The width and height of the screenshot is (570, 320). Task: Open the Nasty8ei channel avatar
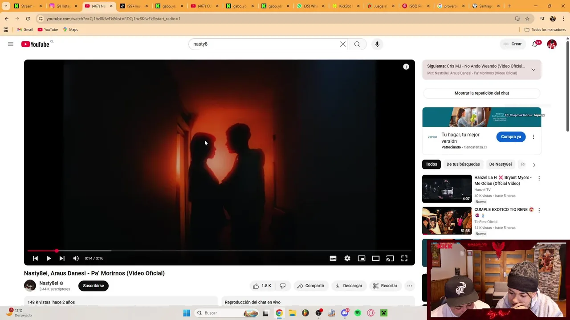(x=30, y=286)
